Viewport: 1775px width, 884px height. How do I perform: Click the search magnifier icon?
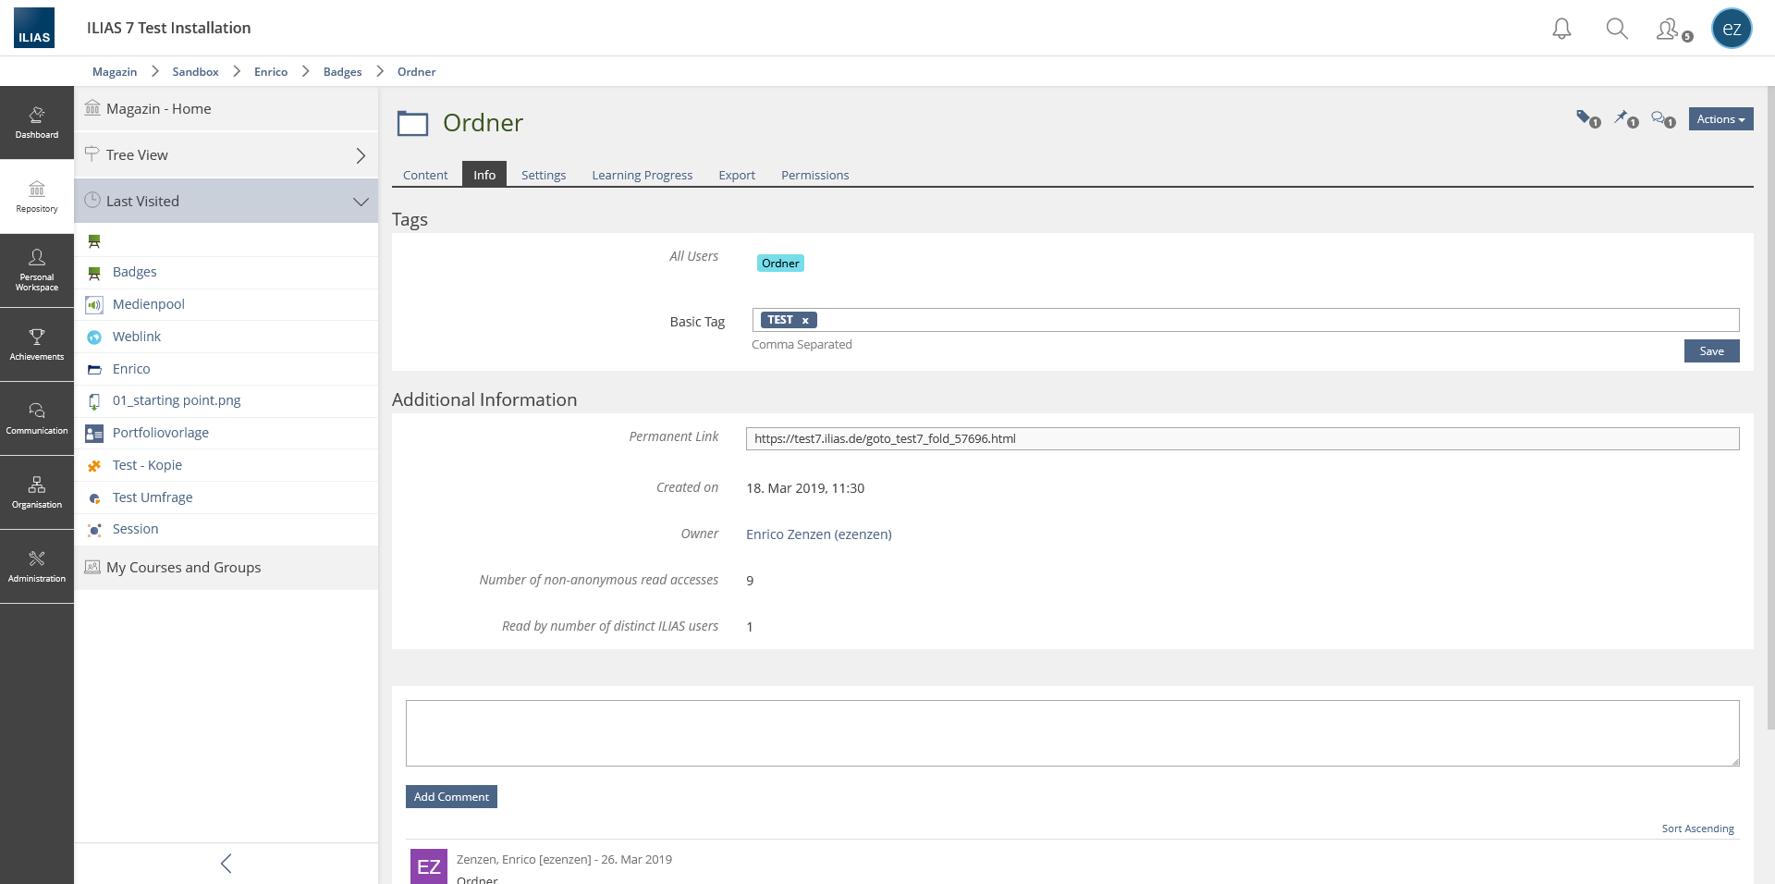[x=1617, y=29]
